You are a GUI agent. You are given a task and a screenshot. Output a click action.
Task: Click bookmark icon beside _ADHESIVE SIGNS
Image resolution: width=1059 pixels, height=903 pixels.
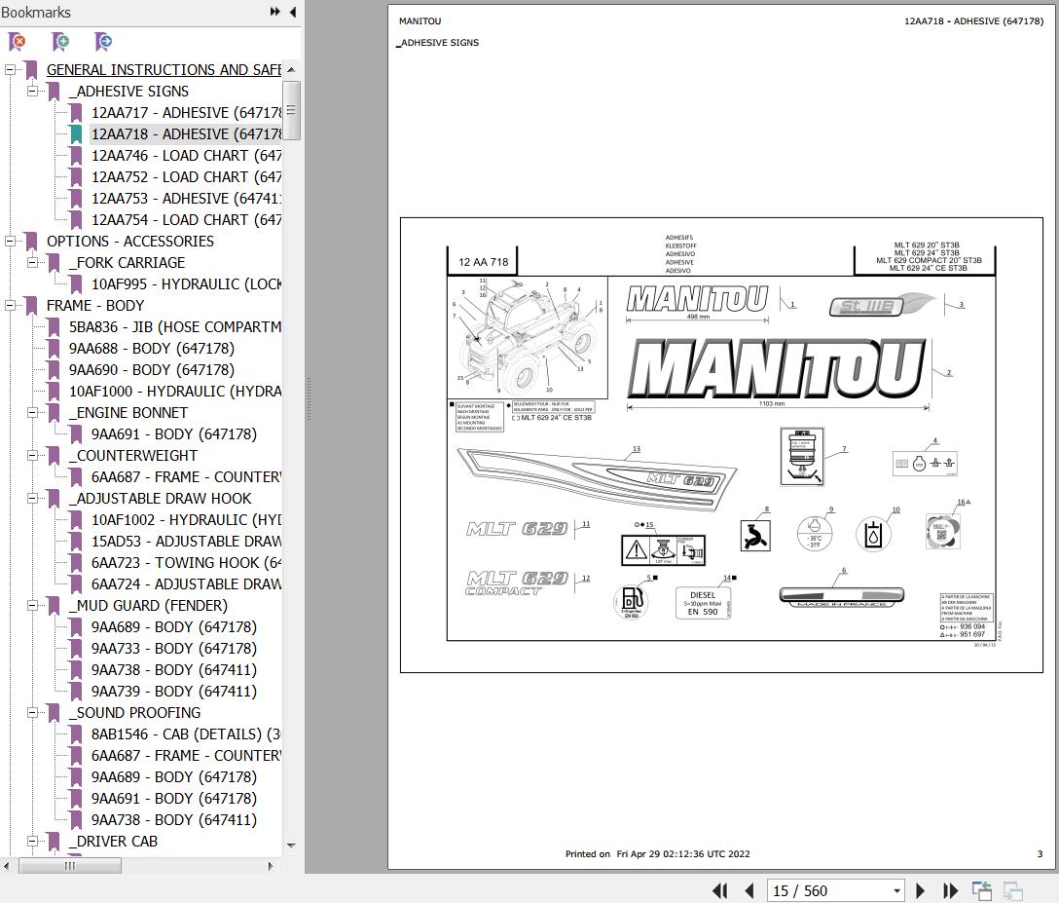click(55, 92)
